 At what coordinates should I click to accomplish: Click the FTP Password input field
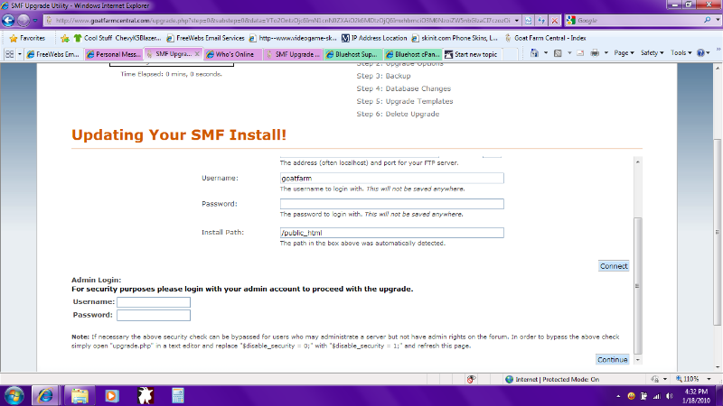(x=392, y=204)
